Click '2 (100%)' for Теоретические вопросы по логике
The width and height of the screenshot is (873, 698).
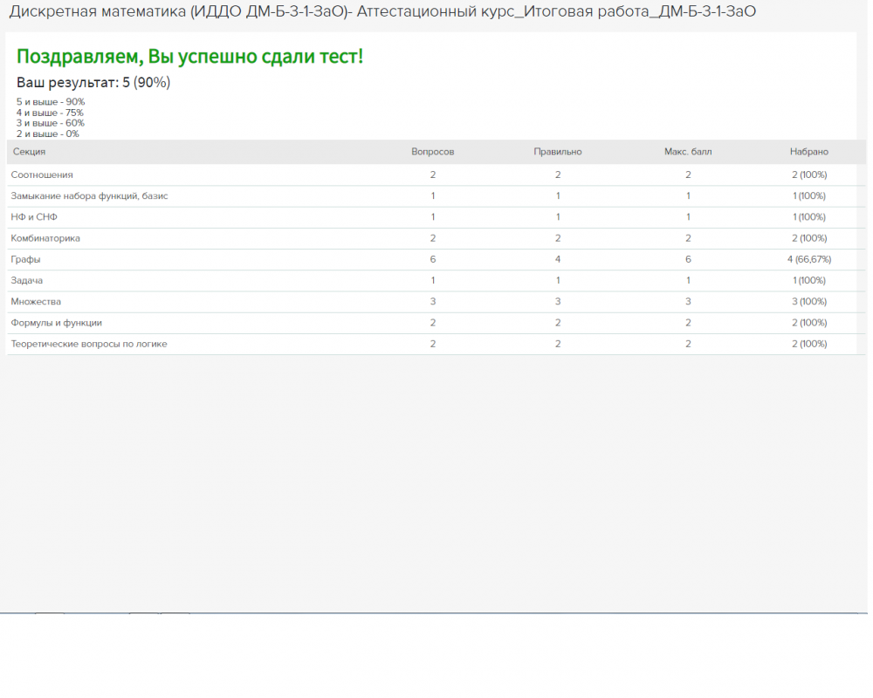point(809,344)
